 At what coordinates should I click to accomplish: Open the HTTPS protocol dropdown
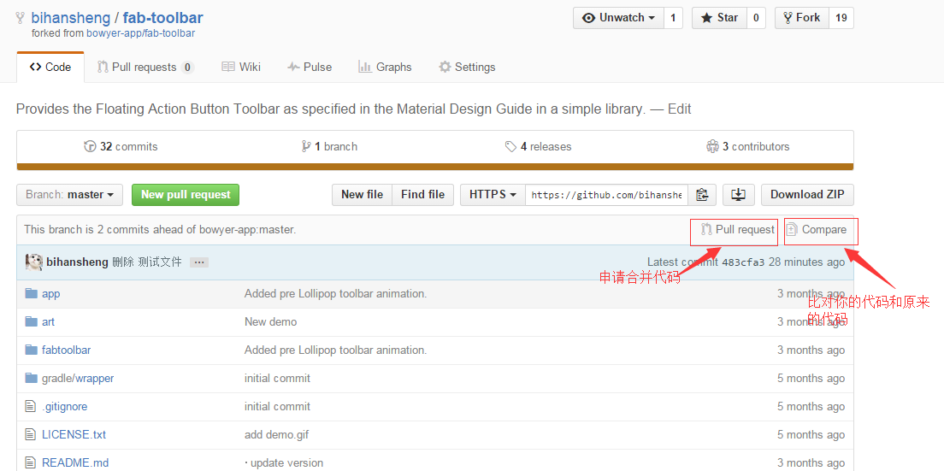coord(493,195)
